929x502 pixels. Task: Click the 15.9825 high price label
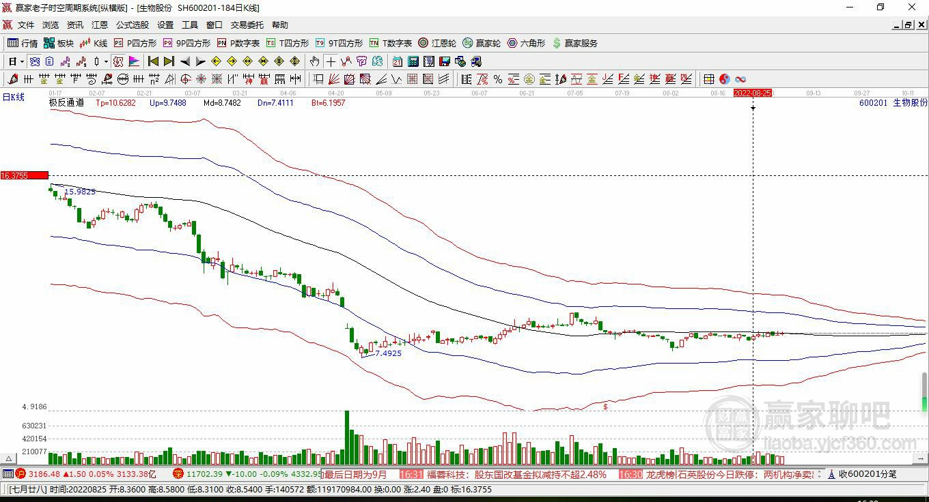80,192
